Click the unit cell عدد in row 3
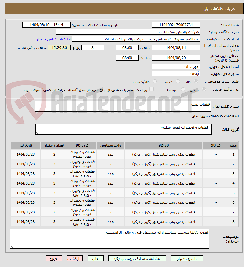This screenshot has width=244, height=267. point(110,174)
